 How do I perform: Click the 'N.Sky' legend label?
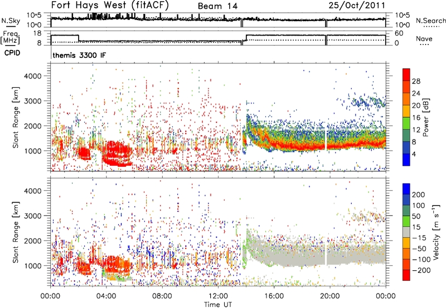(x=11, y=21)
